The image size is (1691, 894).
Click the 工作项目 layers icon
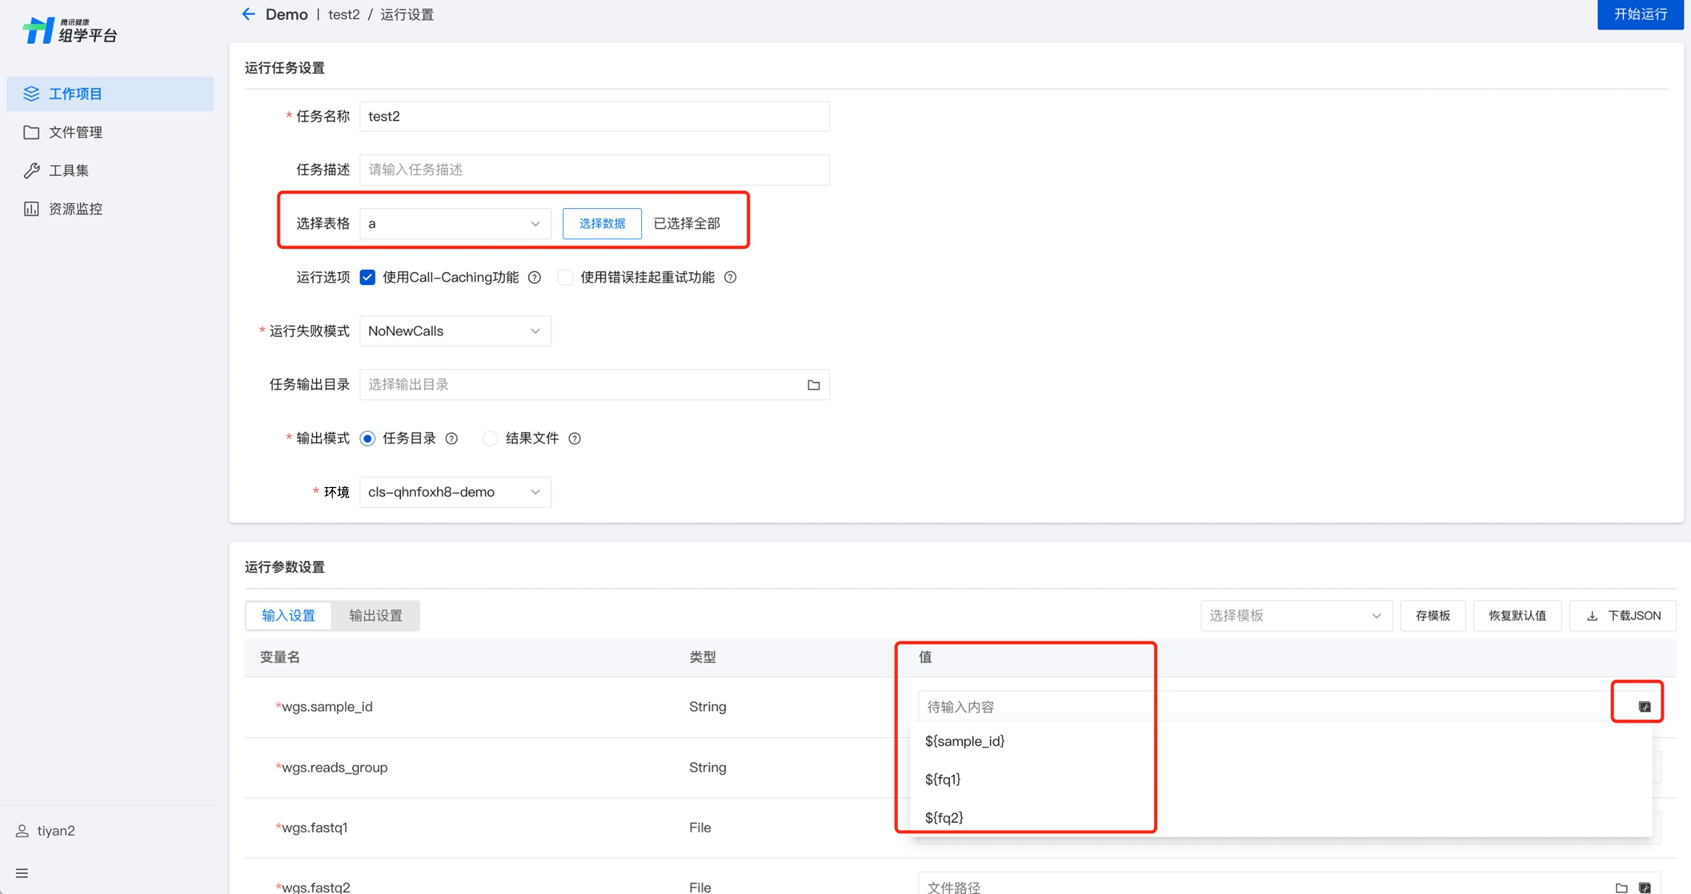31,94
